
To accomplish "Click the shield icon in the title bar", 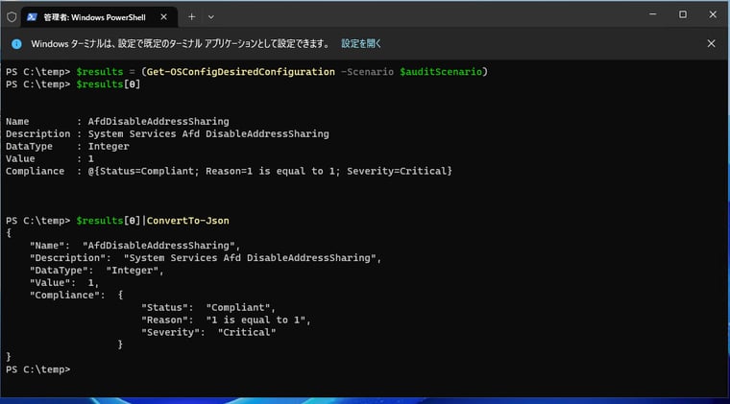I will click(12, 17).
